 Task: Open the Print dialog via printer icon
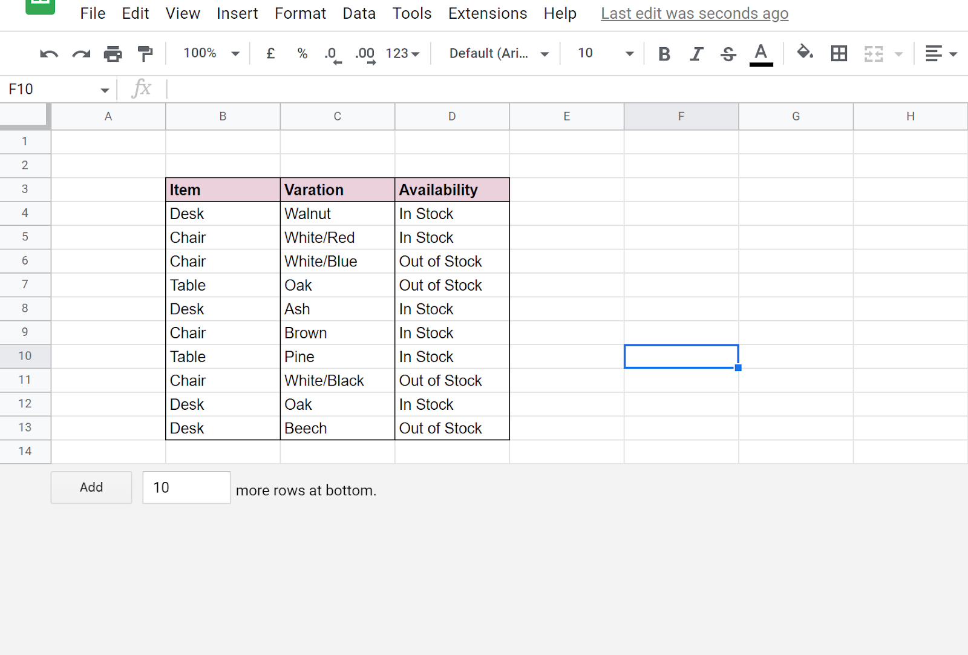tap(113, 53)
